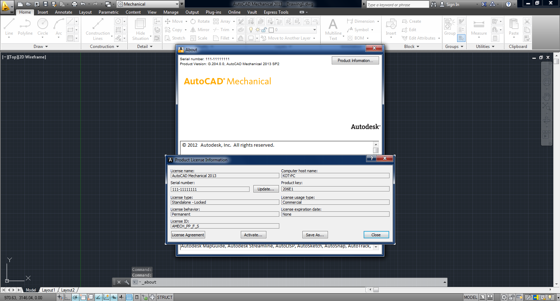Click the Serial number field 111-11111111
Image resolution: width=560 pixels, height=301 pixels.
pyautogui.click(x=210, y=189)
